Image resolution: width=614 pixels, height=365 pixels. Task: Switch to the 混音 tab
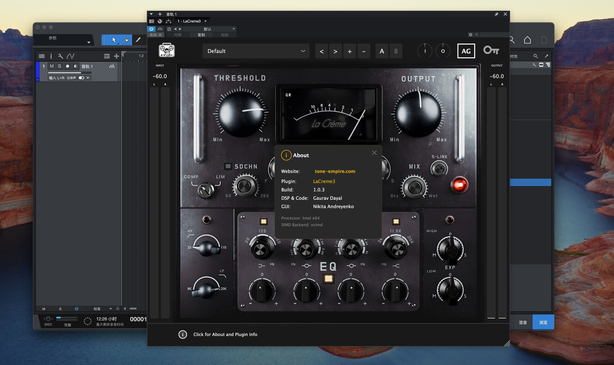[523, 322]
